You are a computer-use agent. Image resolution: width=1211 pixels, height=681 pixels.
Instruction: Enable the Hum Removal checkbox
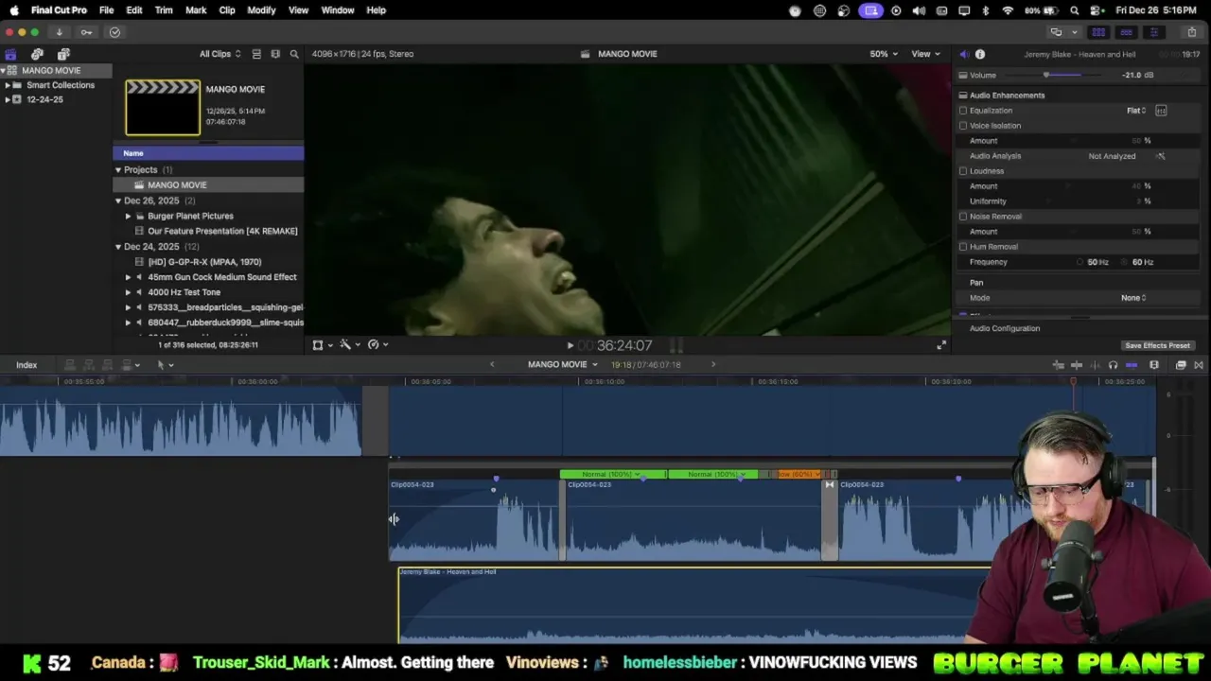click(963, 247)
